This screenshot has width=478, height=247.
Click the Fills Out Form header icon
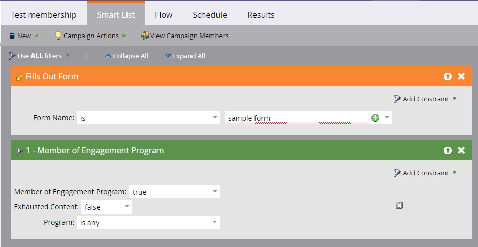(x=19, y=77)
